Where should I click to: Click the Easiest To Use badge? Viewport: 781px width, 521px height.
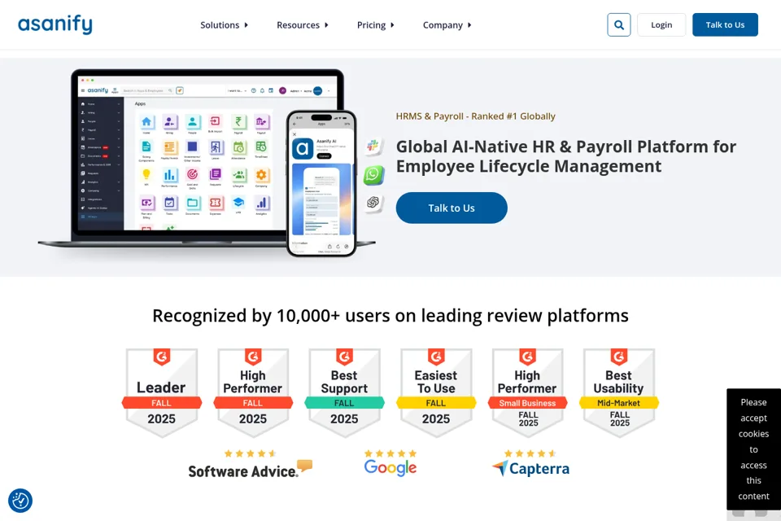click(x=436, y=392)
